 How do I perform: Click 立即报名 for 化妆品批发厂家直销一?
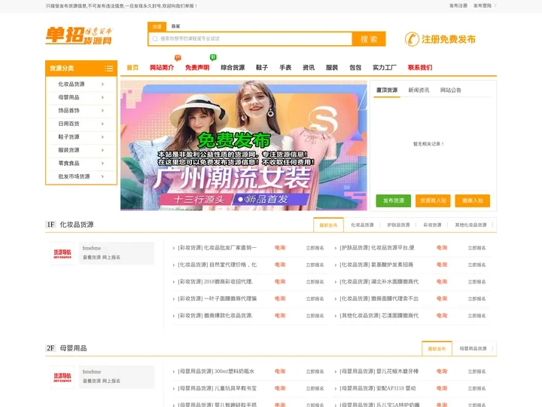coord(315,248)
